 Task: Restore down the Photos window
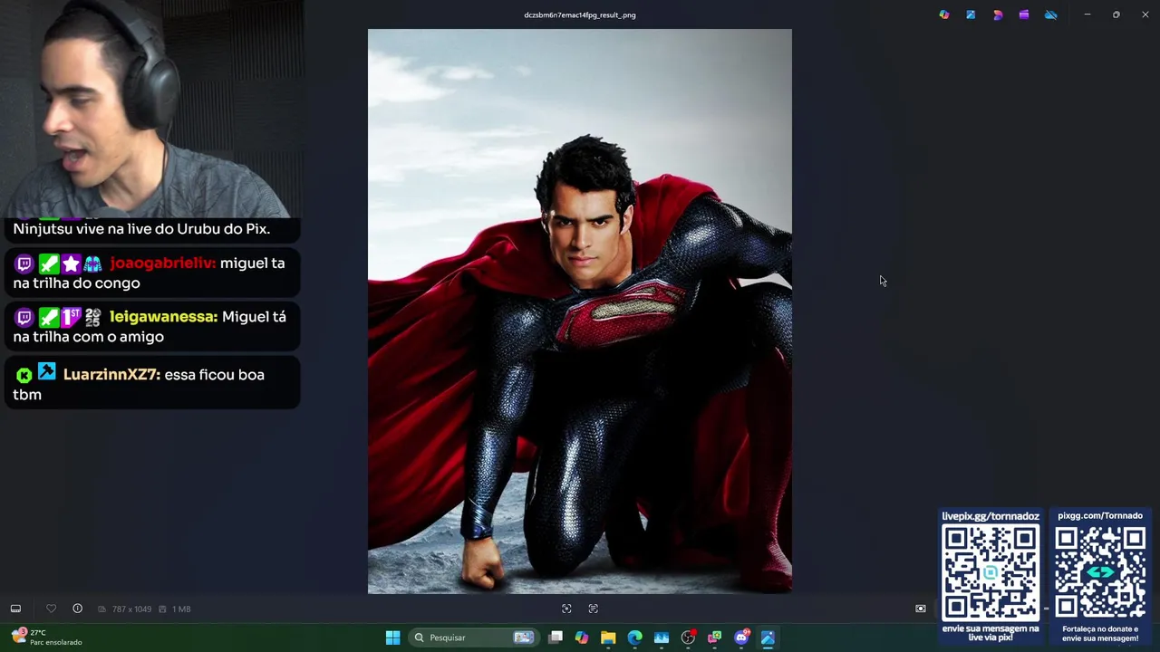coord(1116,14)
